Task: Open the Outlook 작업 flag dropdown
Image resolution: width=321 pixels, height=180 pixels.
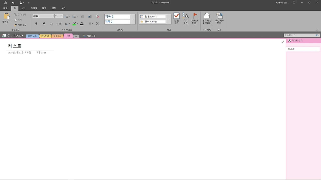Action: (x=194, y=18)
